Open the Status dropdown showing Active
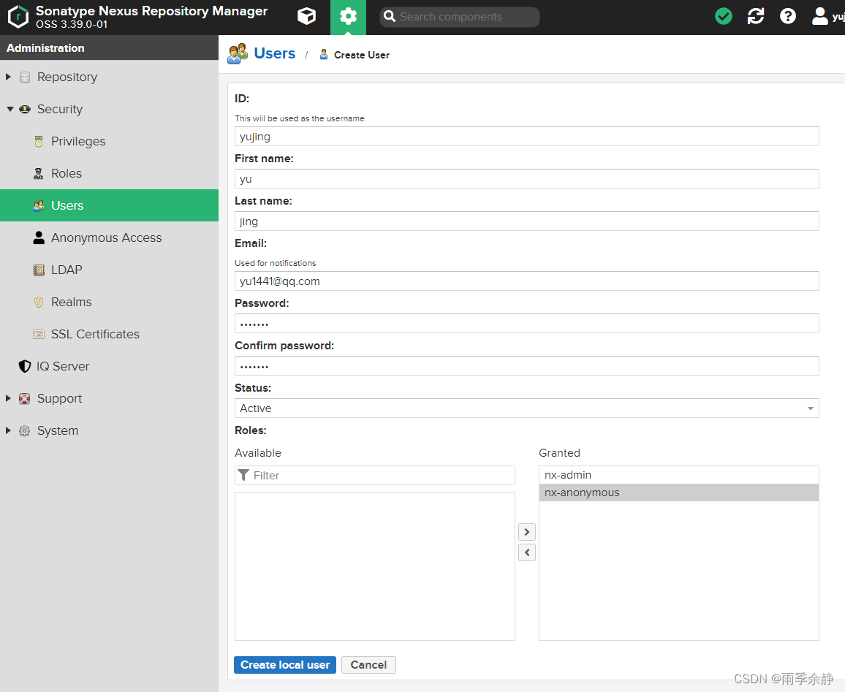845x692 pixels. pyautogui.click(x=526, y=408)
